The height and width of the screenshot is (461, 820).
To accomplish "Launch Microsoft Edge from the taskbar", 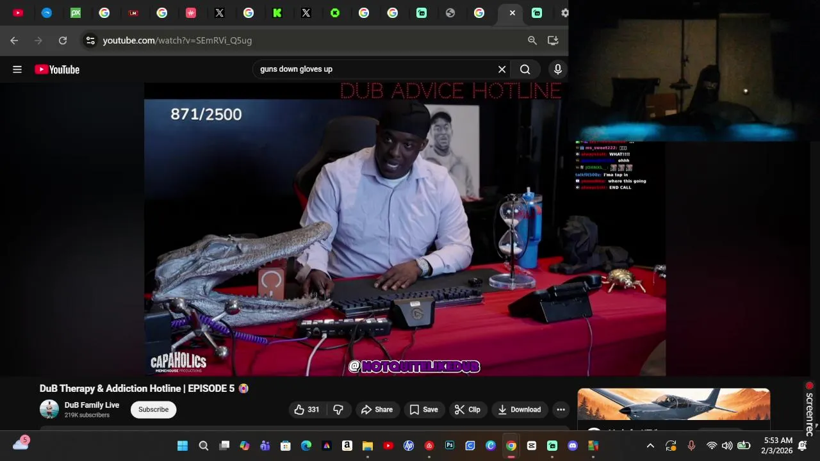I will [306, 446].
